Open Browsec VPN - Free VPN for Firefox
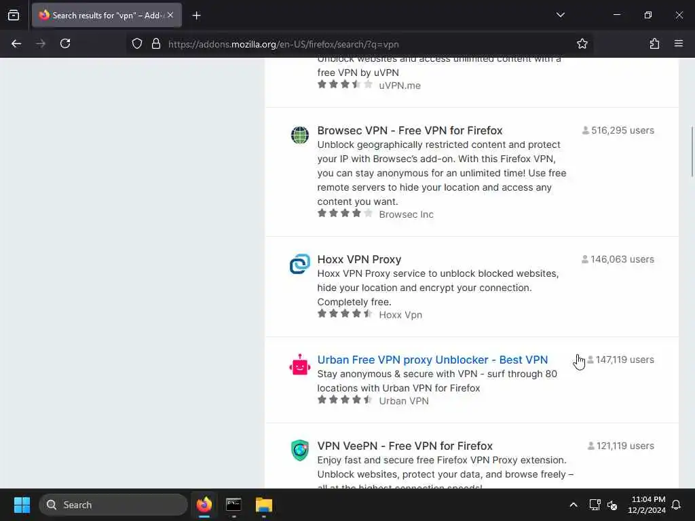The image size is (695, 521). tap(409, 130)
